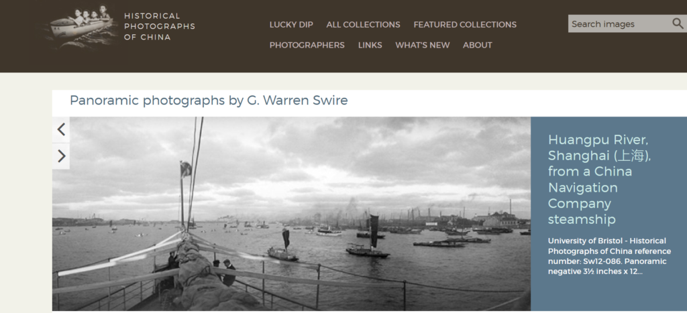The height and width of the screenshot is (313, 687).
Task: Open Huangpu River, Shanghai photo title
Action: click(599, 180)
